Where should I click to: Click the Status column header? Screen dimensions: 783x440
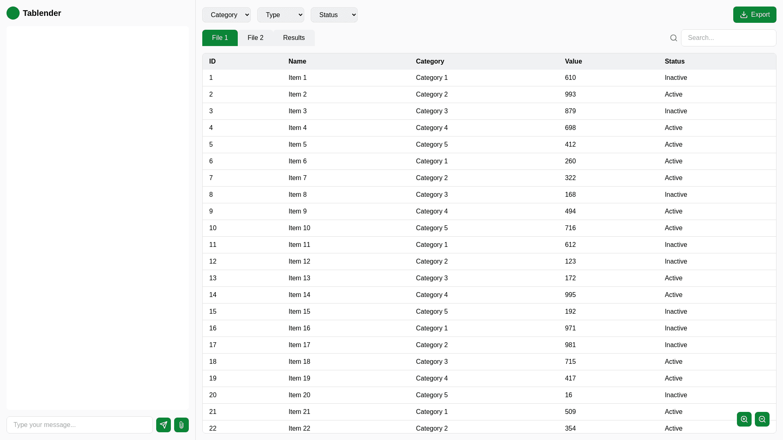[675, 62]
